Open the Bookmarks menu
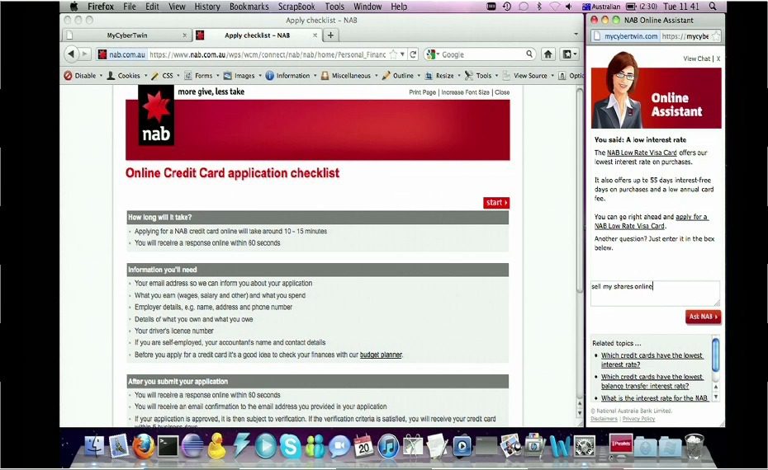The width and height of the screenshot is (768, 470). pyautogui.click(x=249, y=7)
